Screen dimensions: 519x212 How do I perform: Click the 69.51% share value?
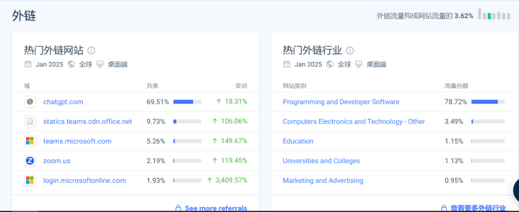coord(158,102)
